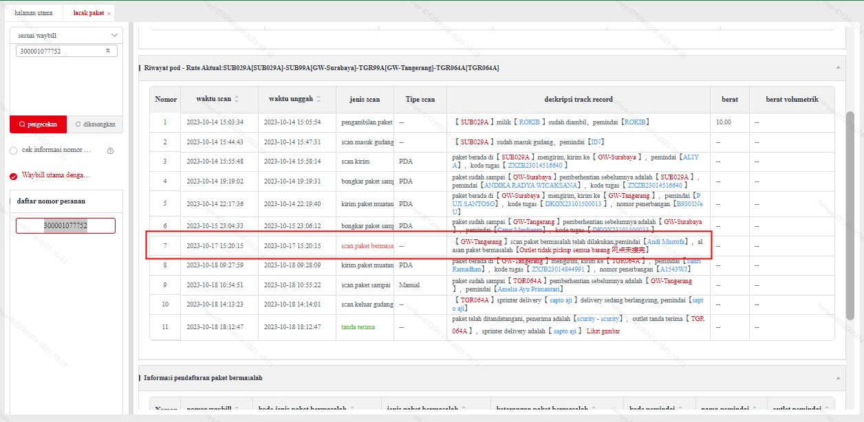This screenshot has height=422, width=864.
Task: Click the berat value 10.00
Action: click(724, 122)
